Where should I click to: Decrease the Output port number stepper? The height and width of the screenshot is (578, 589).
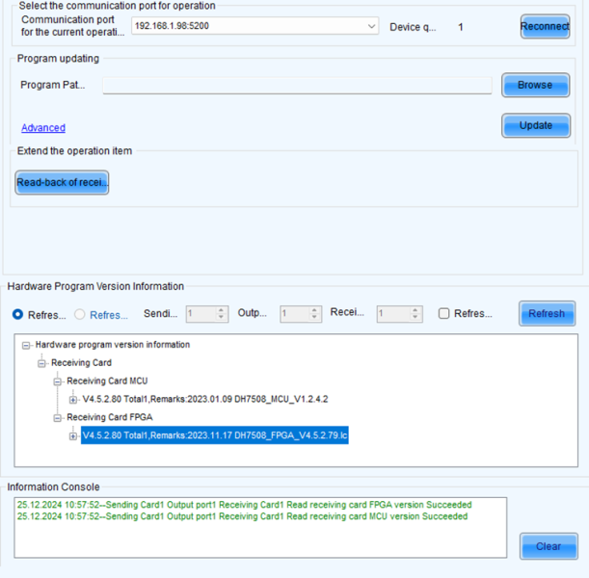315,318
